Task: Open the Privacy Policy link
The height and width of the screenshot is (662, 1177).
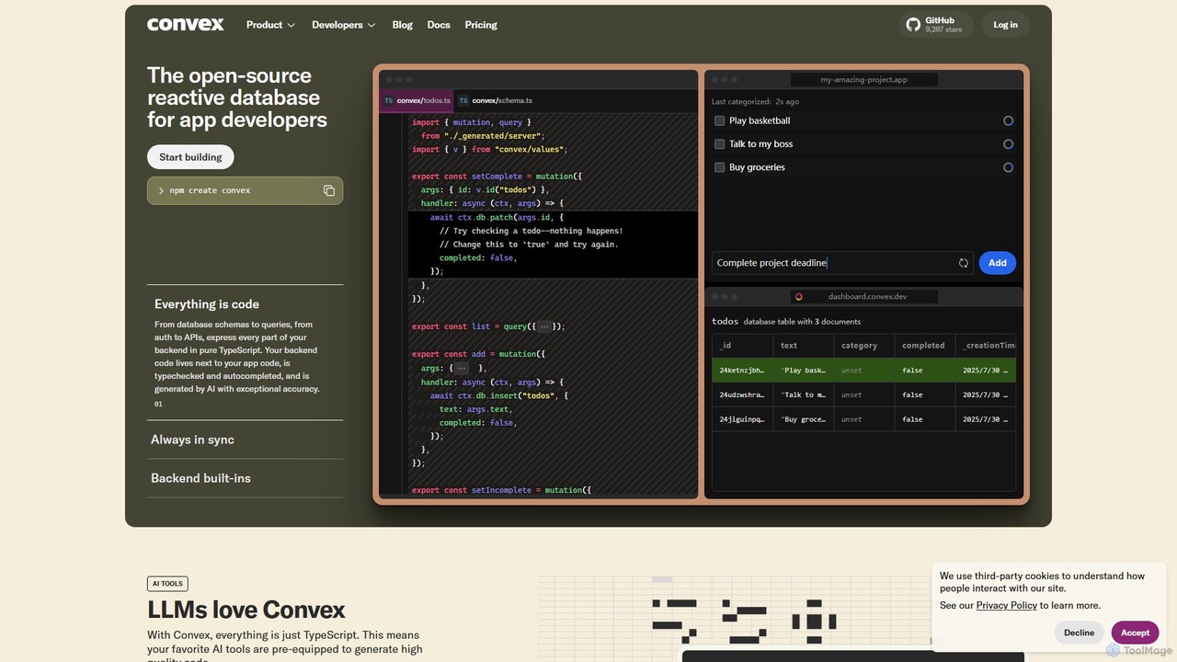Action: [1006, 605]
